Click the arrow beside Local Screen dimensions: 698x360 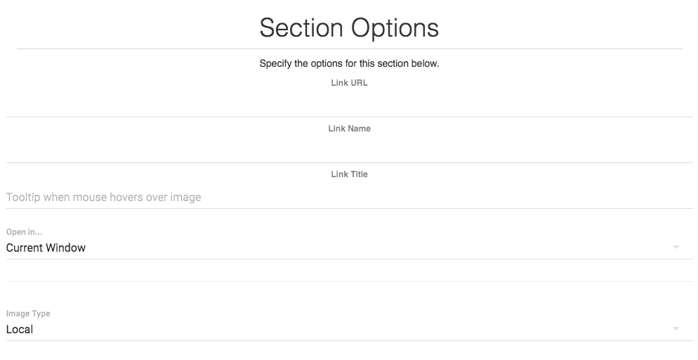coord(676,329)
